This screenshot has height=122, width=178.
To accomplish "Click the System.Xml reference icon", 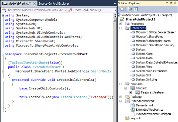I will click(133, 75).
